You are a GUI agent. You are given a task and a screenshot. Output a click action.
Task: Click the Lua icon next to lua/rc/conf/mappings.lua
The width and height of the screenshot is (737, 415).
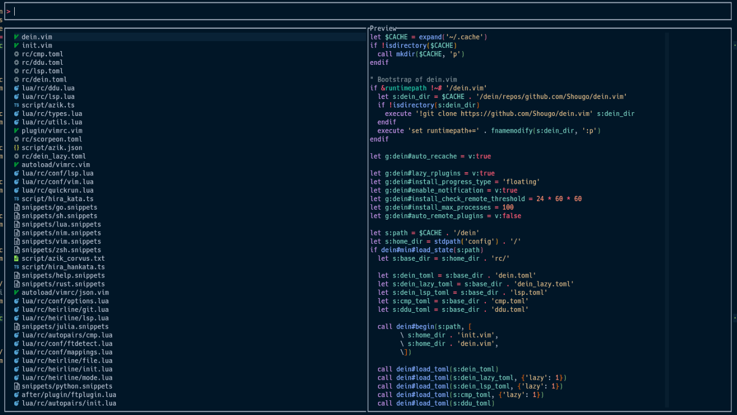[x=16, y=352]
